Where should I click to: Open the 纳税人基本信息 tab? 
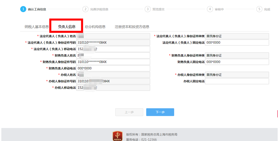click(x=36, y=27)
